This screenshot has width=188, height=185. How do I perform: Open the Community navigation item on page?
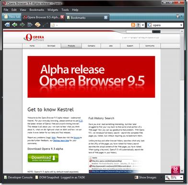[150, 46]
